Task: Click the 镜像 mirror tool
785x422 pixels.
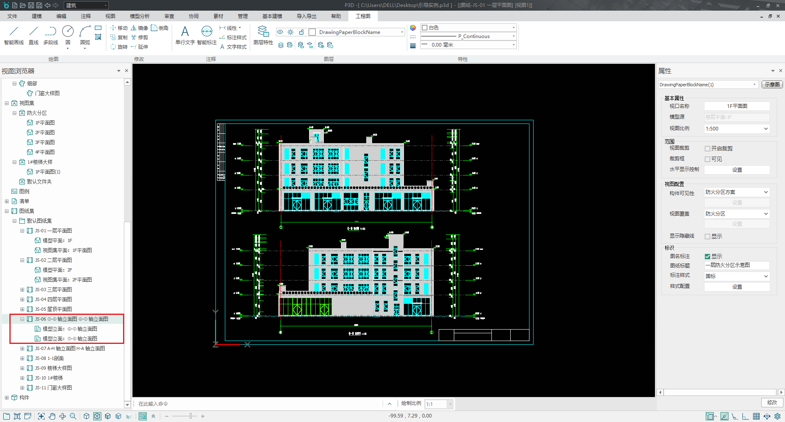Action: click(x=139, y=28)
